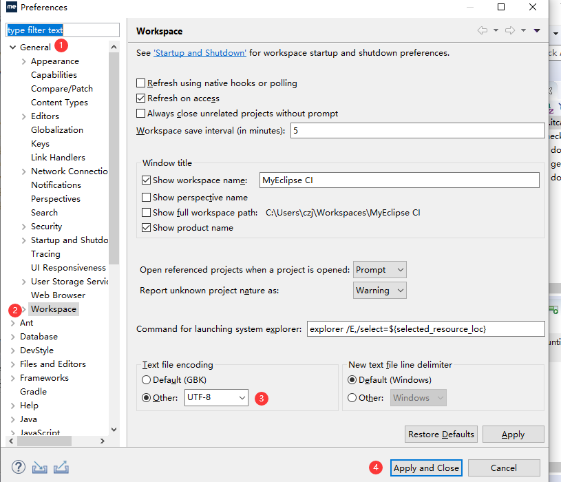Expand the Editors tree node
561x482 pixels.
23,116
